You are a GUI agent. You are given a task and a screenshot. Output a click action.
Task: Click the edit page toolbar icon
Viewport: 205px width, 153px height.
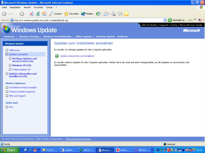pyautogui.click(x=120, y=14)
